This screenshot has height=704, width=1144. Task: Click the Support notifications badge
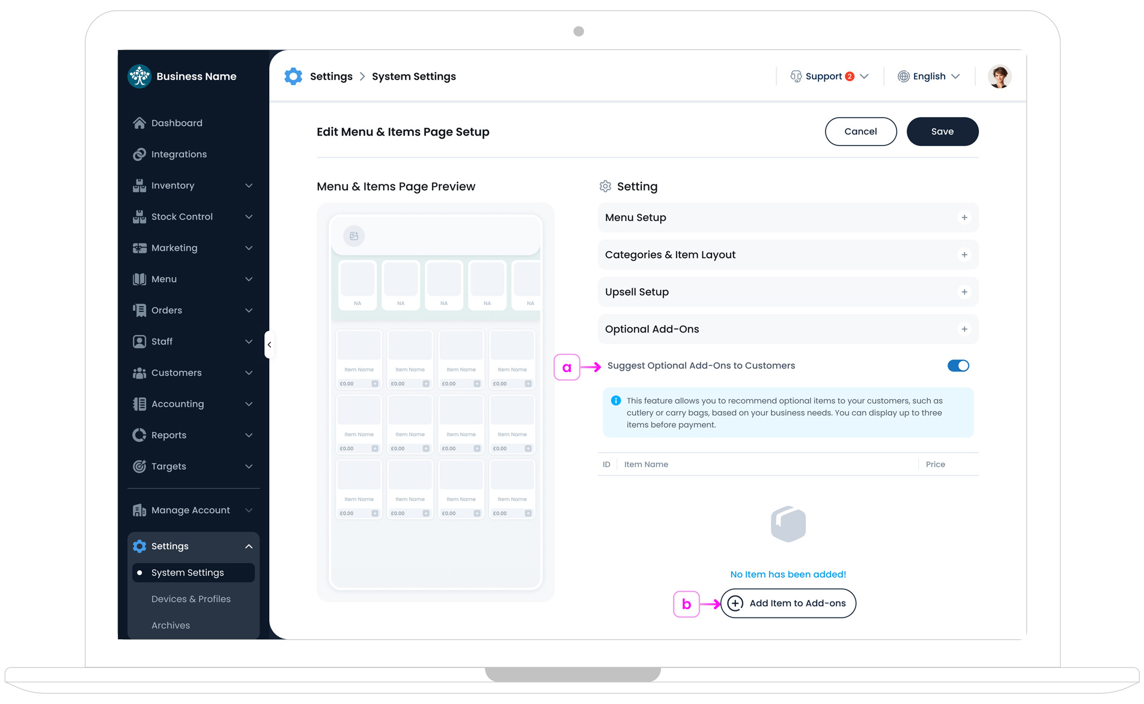tap(850, 76)
